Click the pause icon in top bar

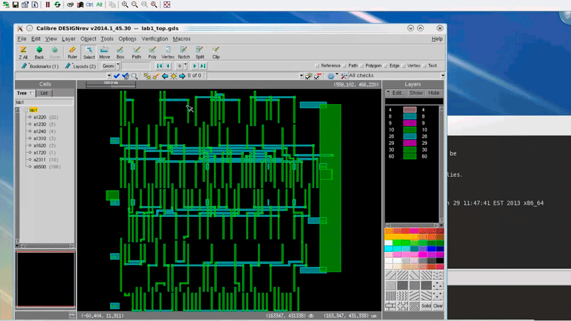point(48,5)
